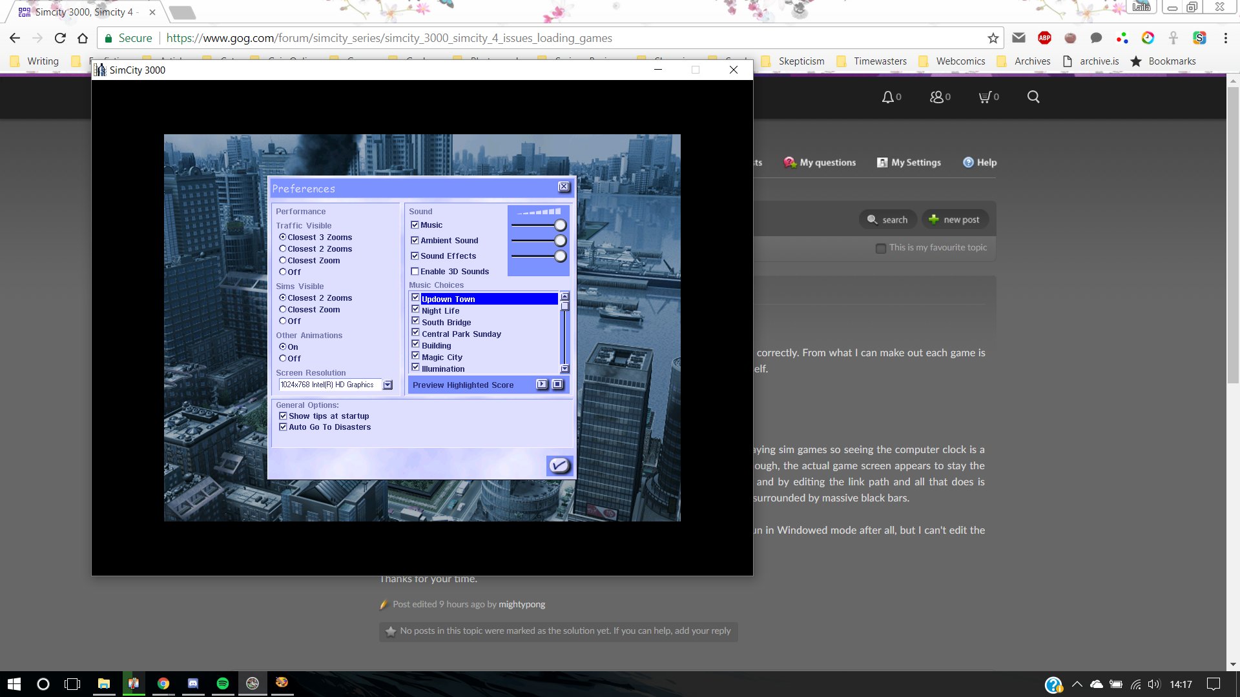Toggle the Ambient Sound checkbox

[x=415, y=241]
